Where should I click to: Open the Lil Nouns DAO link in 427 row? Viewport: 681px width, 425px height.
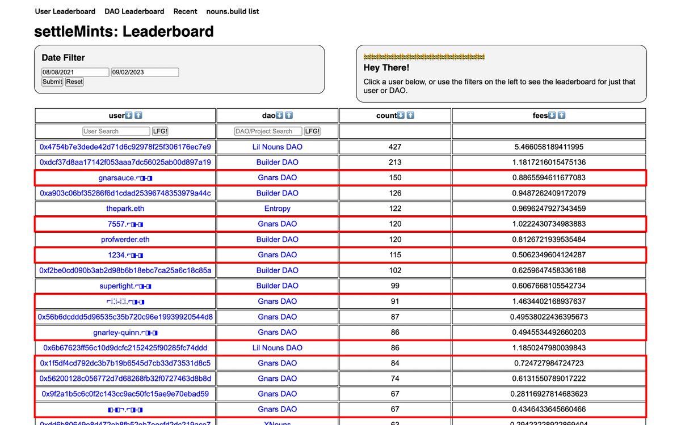pyautogui.click(x=278, y=147)
